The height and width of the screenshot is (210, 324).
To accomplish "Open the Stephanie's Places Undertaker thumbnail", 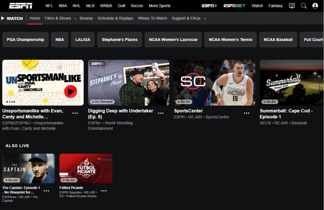I will tap(129, 83).
